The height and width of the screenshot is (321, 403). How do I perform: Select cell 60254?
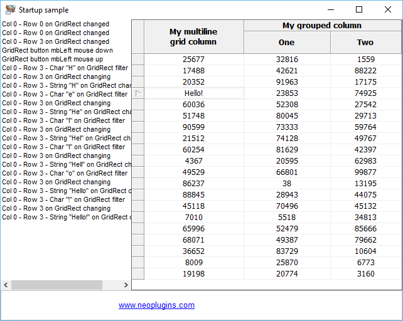tap(194, 150)
